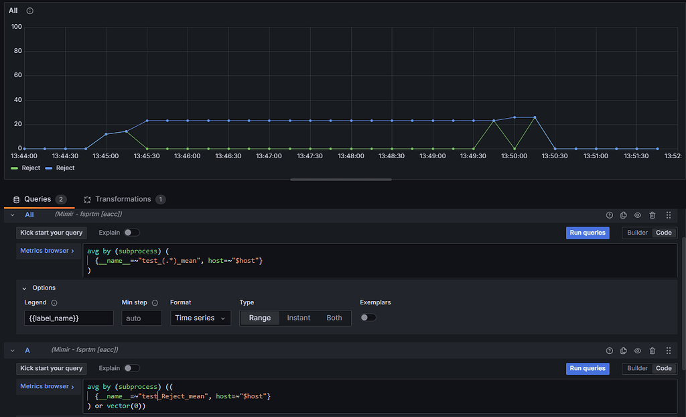Grab the drag handle of the All query
686x417 pixels.
click(668, 215)
